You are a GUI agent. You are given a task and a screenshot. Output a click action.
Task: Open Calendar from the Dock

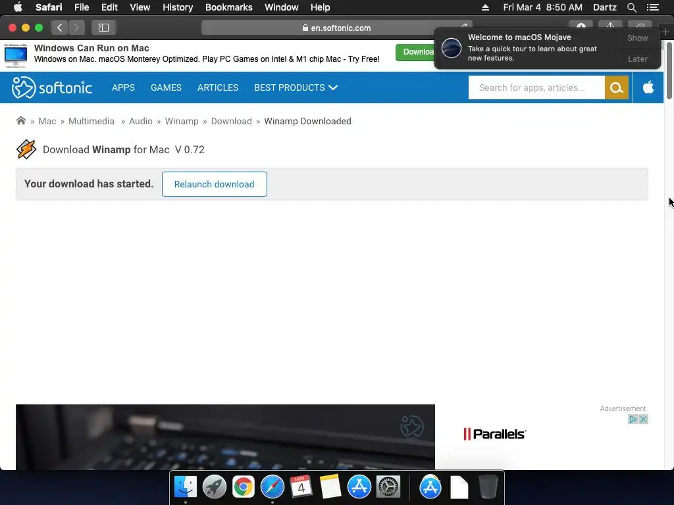click(301, 487)
